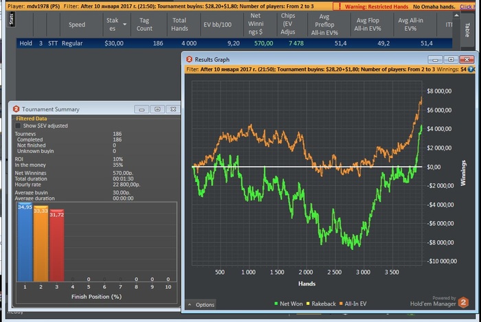
Task: Click the Hourly rate 22 800,00p. value
Action: [126, 185]
